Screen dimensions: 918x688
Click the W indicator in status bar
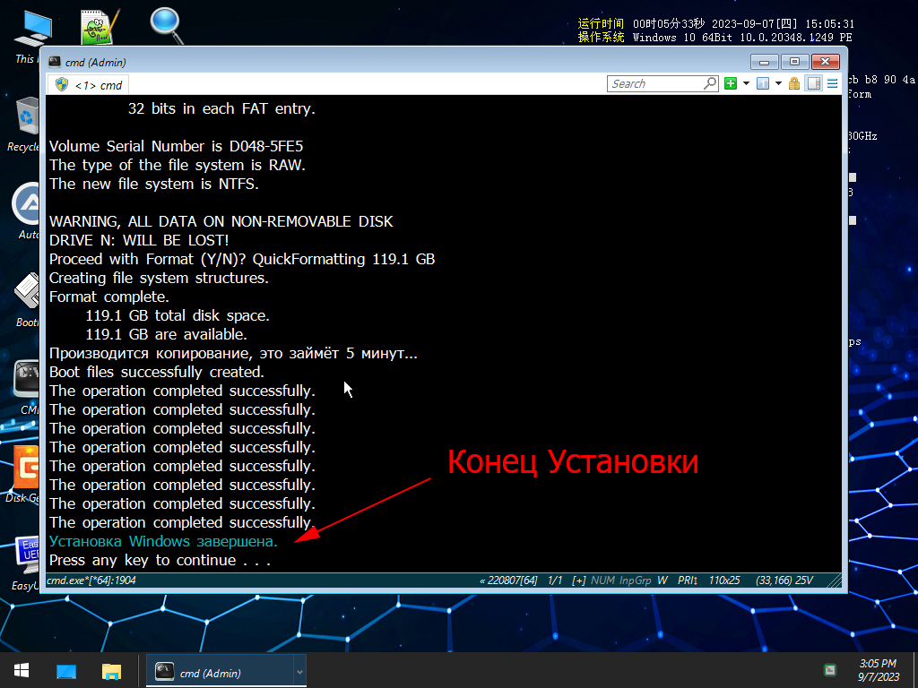point(663,580)
